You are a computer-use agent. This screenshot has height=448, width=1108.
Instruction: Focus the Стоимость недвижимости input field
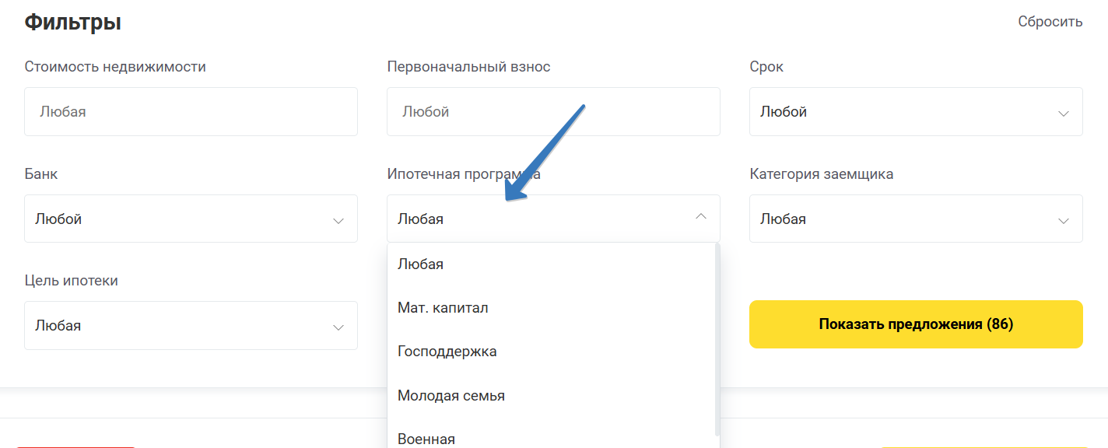click(191, 111)
